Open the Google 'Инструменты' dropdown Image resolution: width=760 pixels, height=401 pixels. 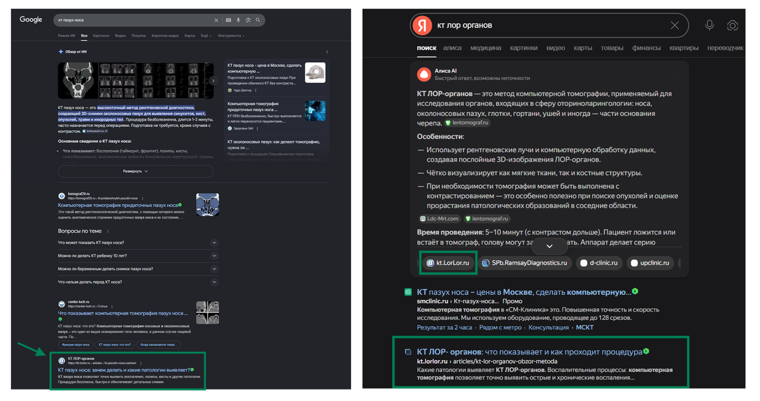[231, 36]
